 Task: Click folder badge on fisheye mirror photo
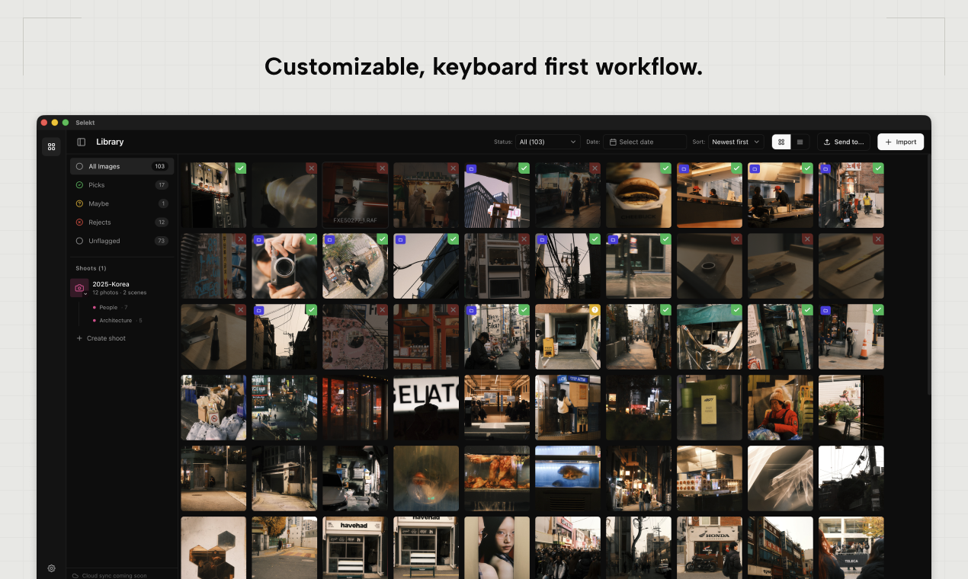point(329,239)
